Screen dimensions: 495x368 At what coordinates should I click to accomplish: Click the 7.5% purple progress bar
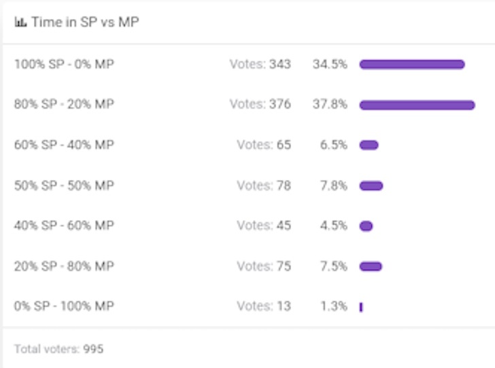(371, 266)
